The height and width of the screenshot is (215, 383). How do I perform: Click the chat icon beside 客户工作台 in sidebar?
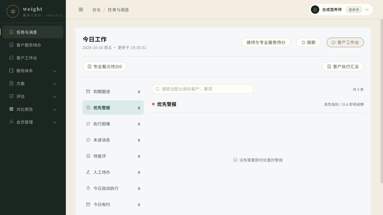[x=11, y=58]
